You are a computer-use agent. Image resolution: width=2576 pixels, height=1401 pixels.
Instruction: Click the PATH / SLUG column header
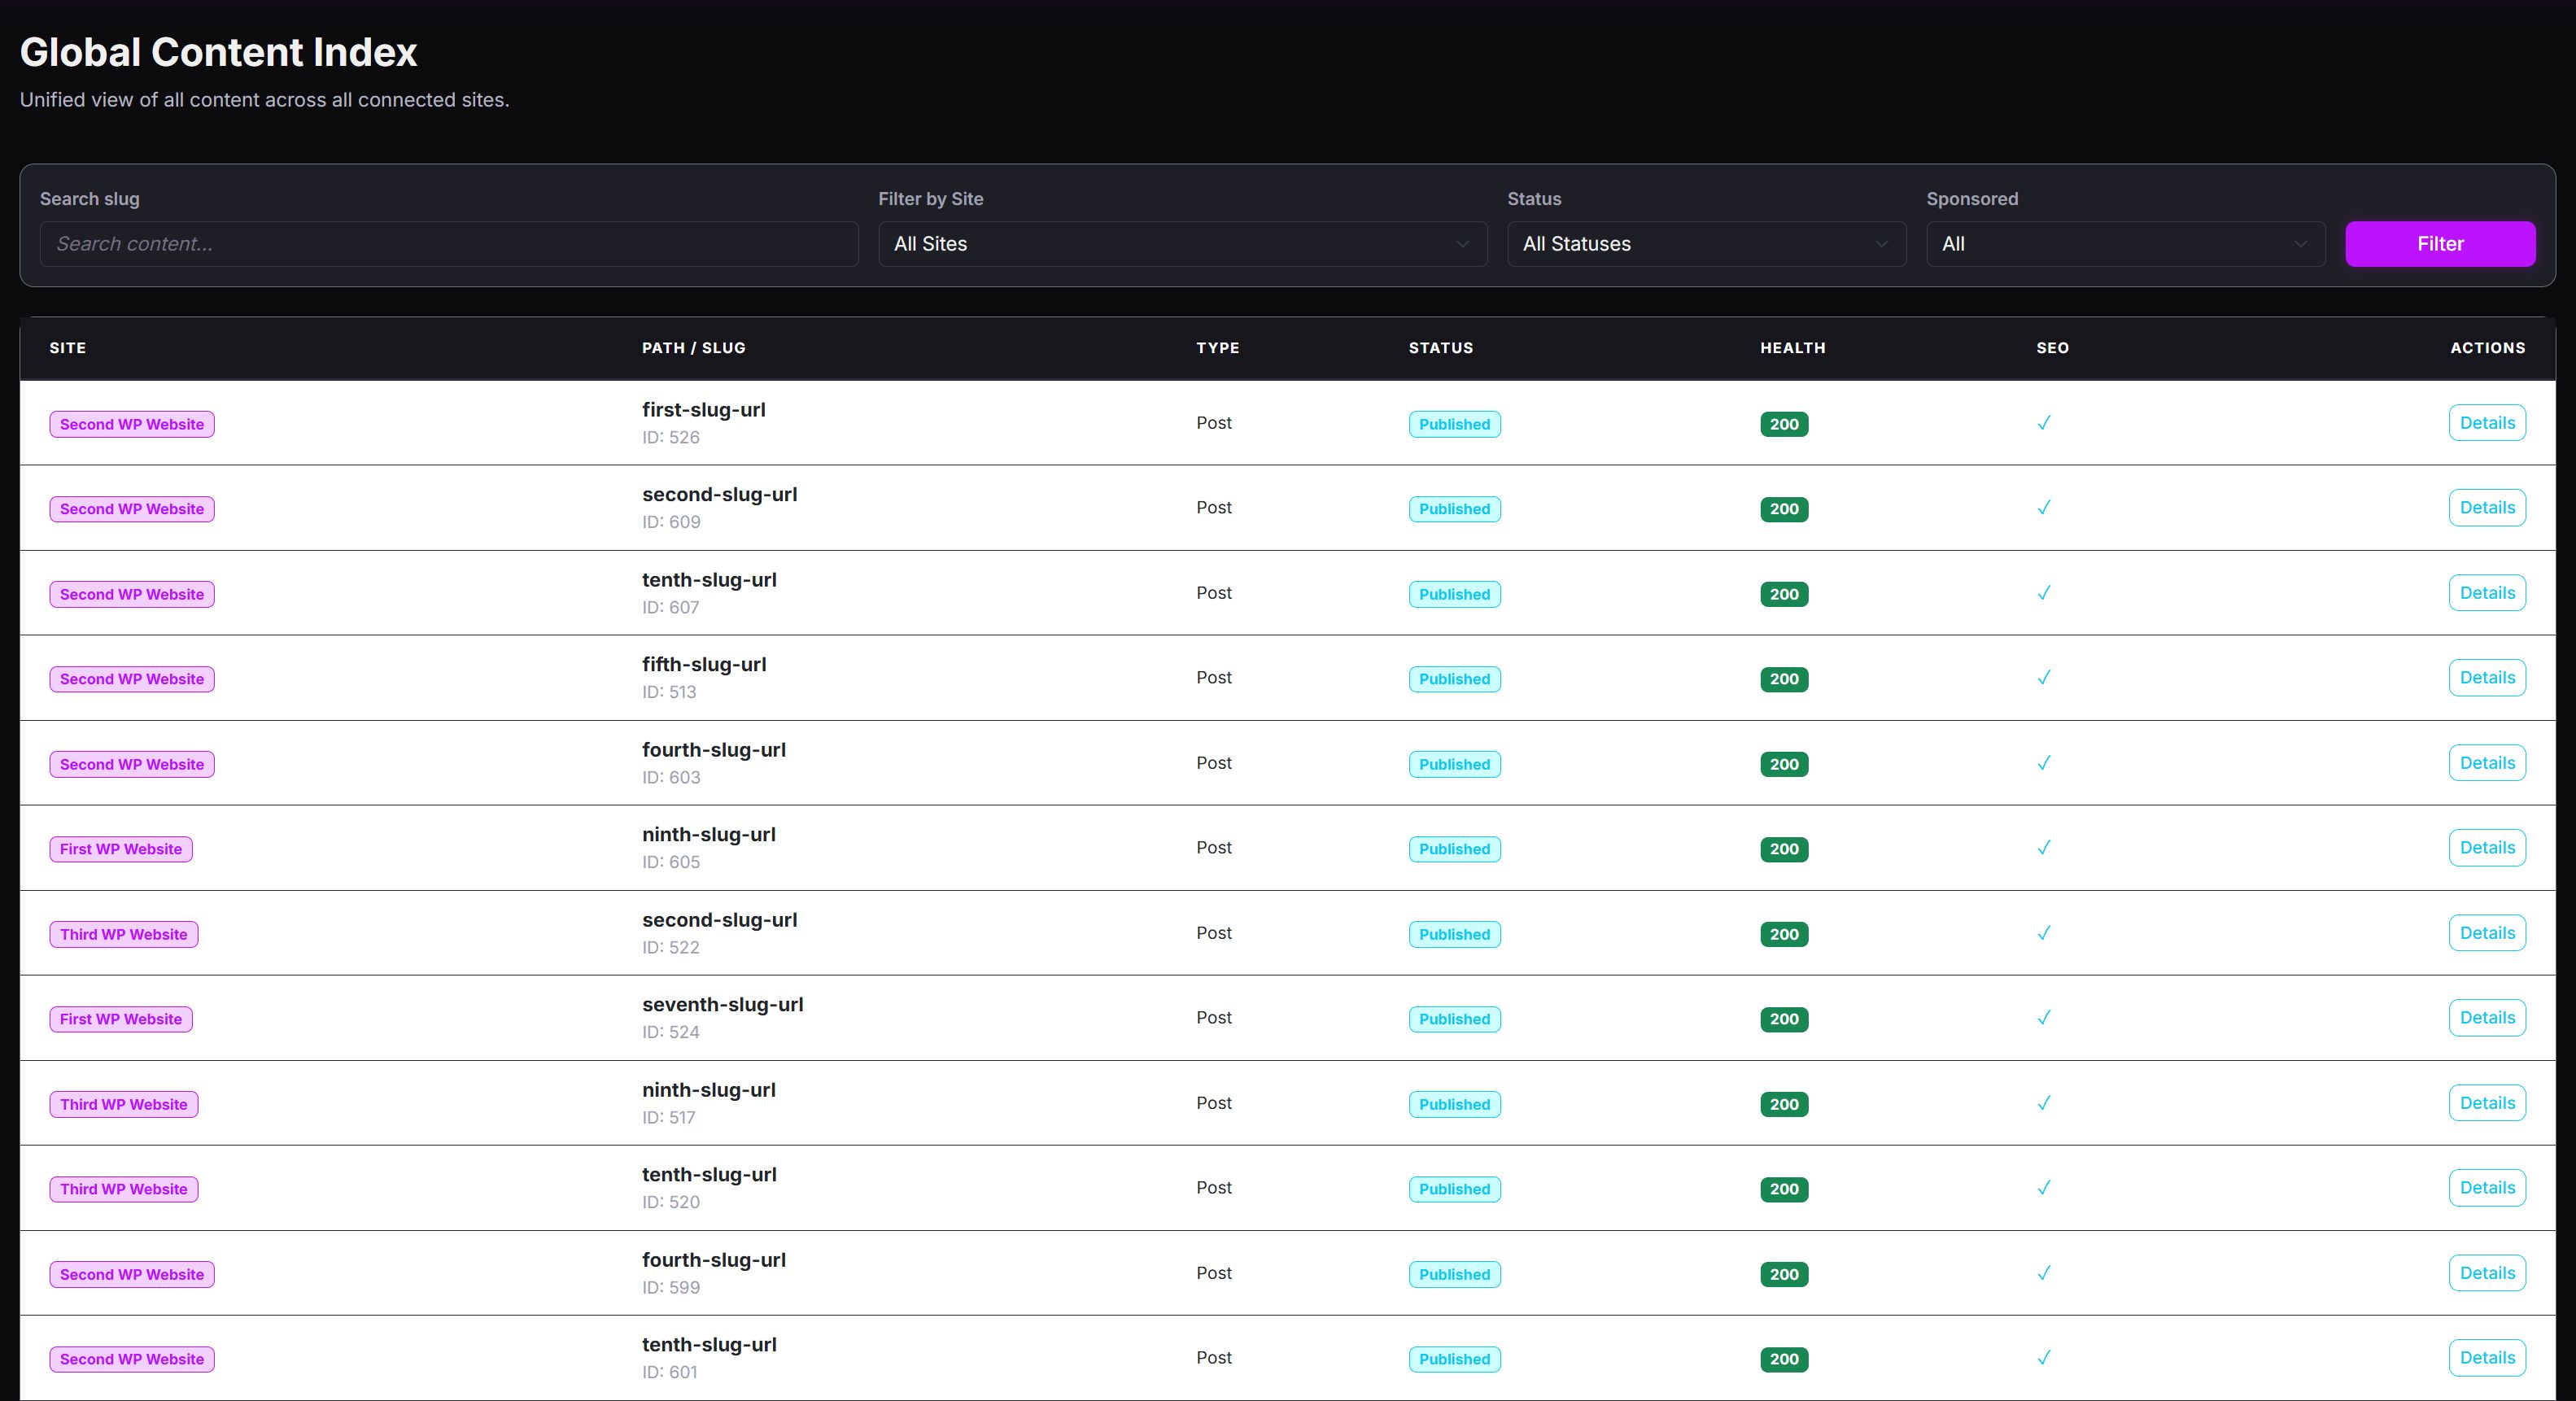coord(693,348)
